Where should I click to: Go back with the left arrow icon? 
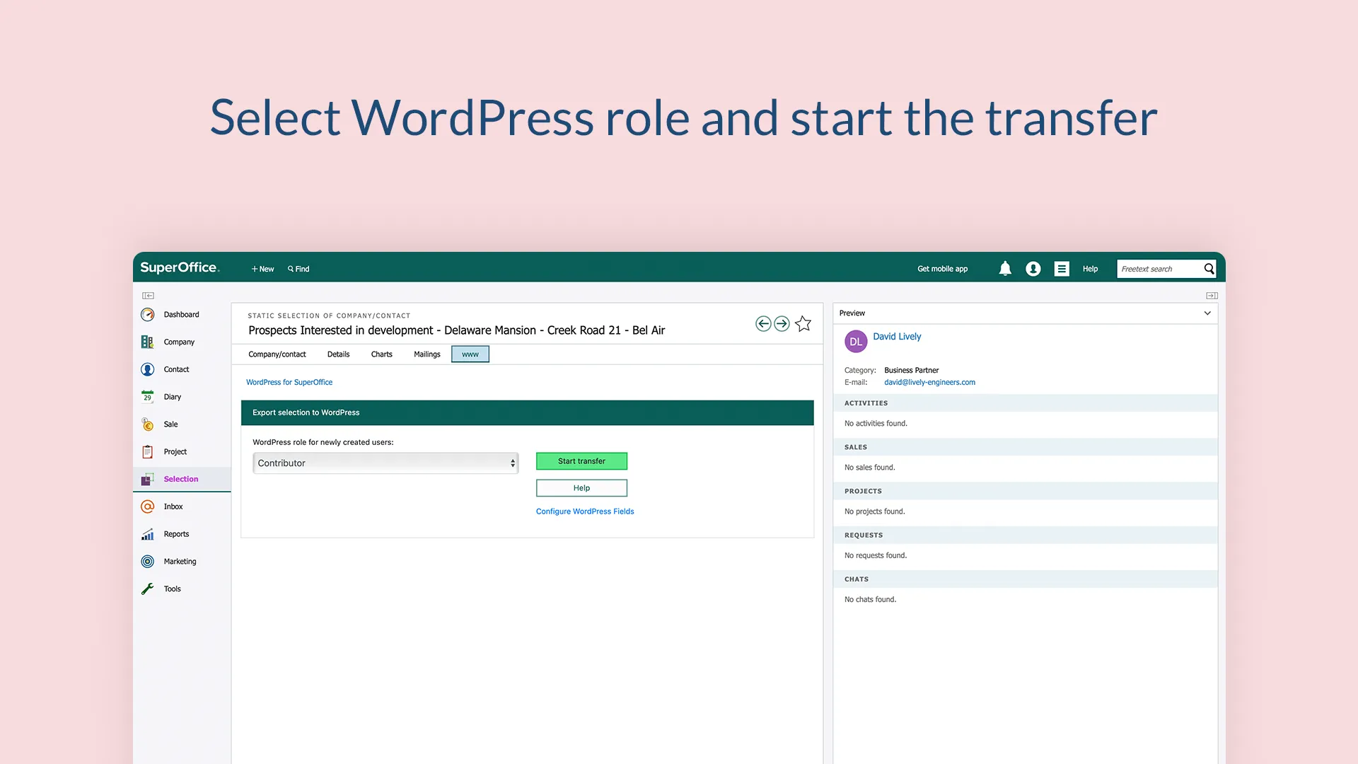pos(763,324)
